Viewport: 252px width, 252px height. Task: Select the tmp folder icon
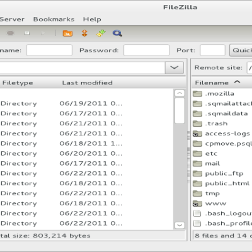[197, 193]
